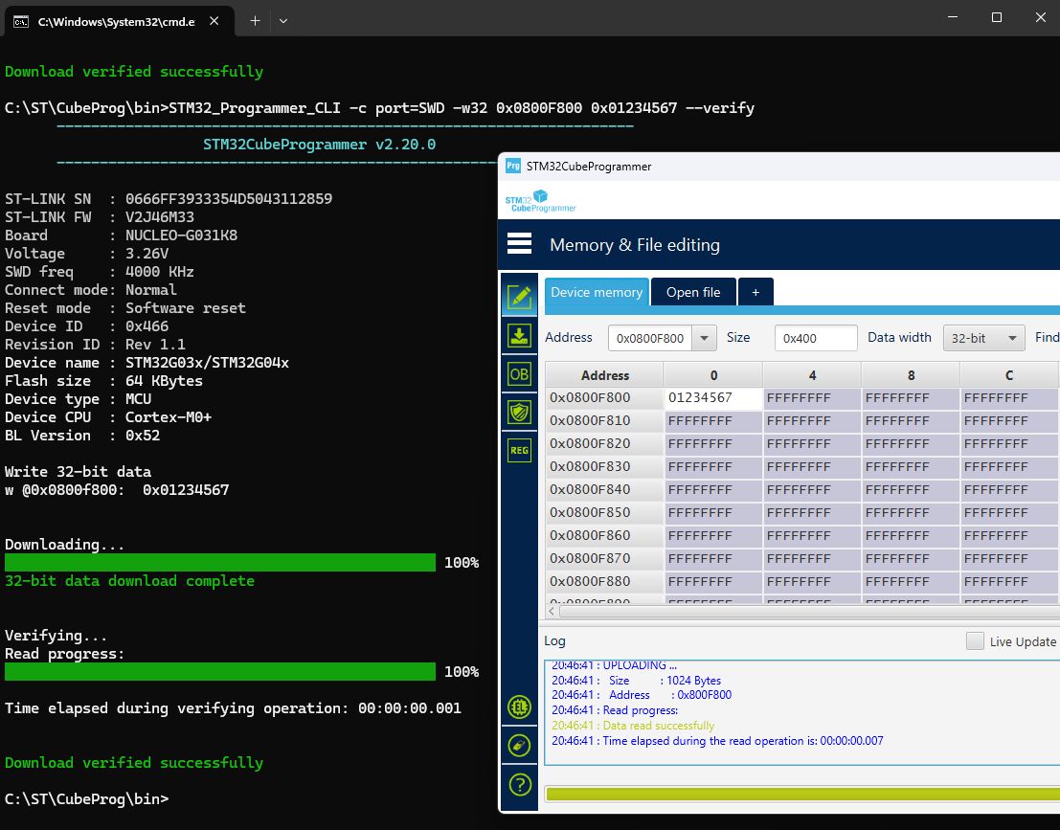Open the STM32CubeProgrammer hamburger menu
The width and height of the screenshot is (1060, 830).
[519, 244]
